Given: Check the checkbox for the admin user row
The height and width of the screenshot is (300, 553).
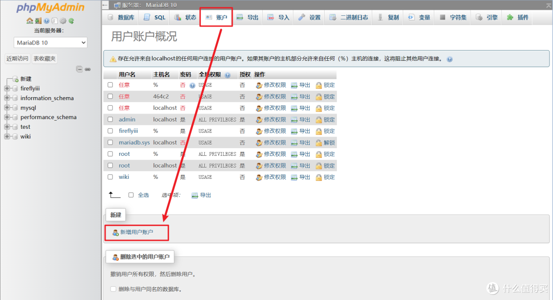Looking at the screenshot, I should (x=110, y=119).
